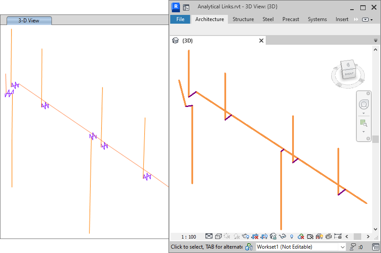Select the Show Analytical Model icon
Image resolution: width=381 pixels, height=253 pixels.
(x=300, y=236)
